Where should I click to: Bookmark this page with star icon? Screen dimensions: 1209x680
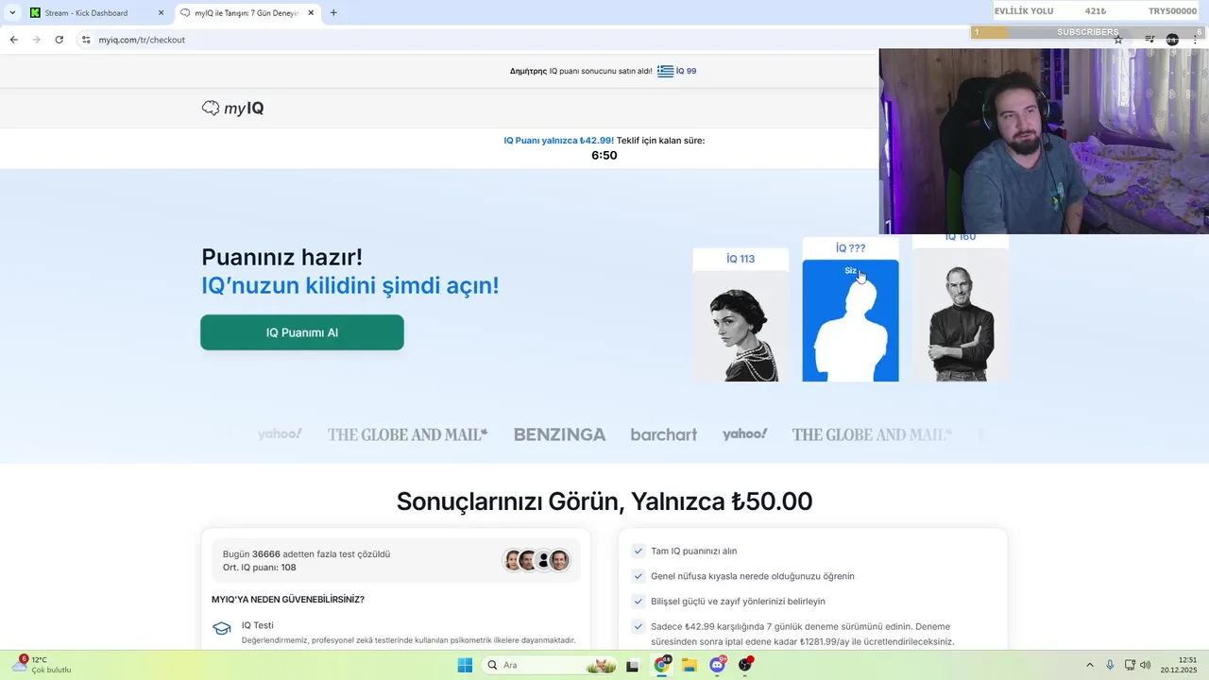click(1118, 40)
